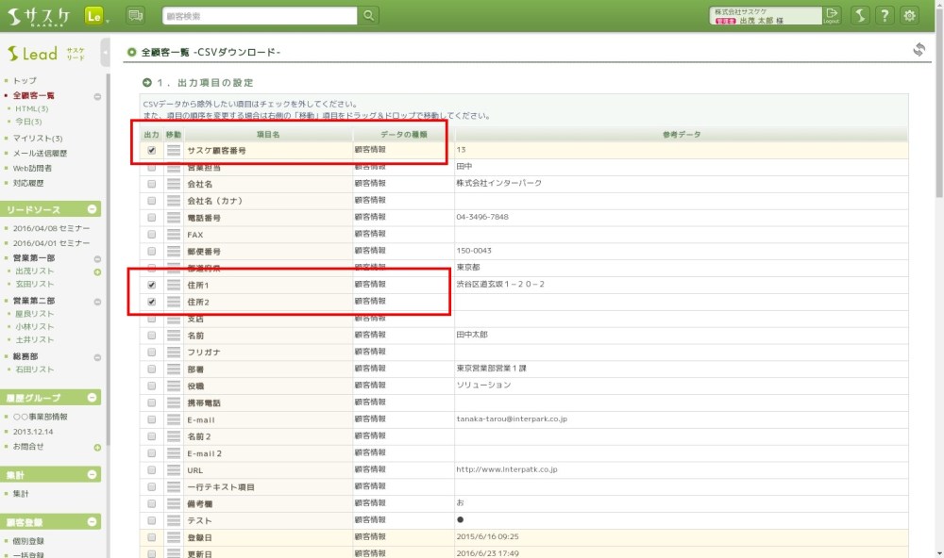
Task: Click the 顧客検索 search field
Action: (260, 16)
